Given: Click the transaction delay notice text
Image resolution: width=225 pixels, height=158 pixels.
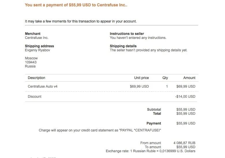Looking at the screenshot, I should 81,21.
